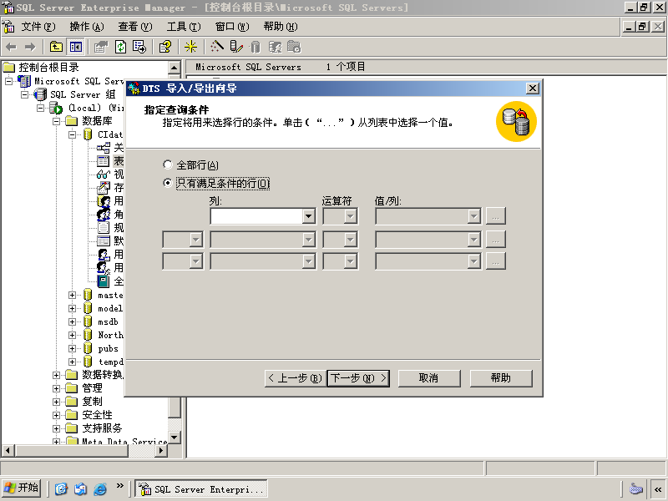
Task: Click the 开始 Start button
Action: tap(22, 488)
